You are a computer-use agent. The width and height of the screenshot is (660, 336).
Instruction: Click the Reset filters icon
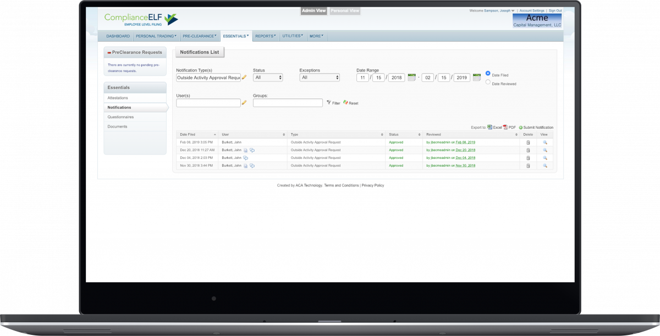[x=350, y=103]
